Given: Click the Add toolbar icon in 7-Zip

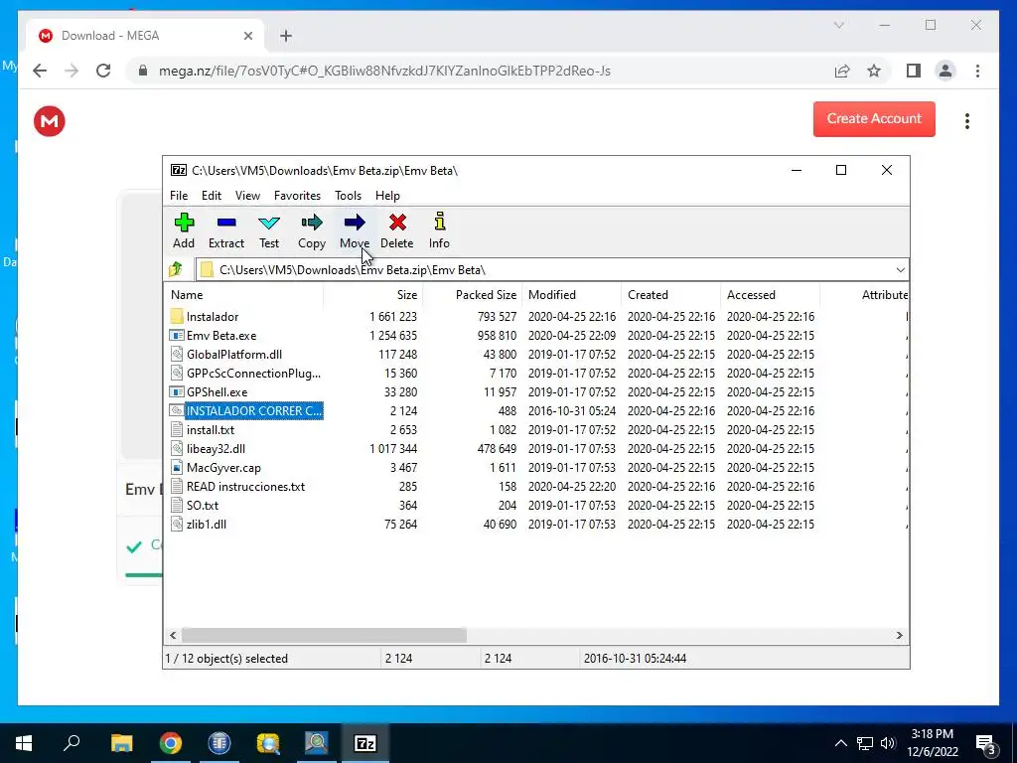Looking at the screenshot, I should [184, 223].
